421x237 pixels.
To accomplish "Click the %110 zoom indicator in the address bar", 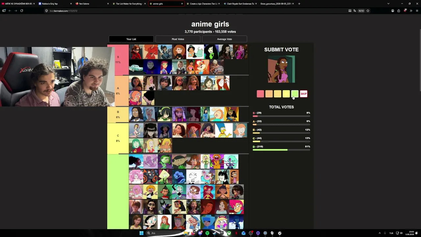I will 361,11.
